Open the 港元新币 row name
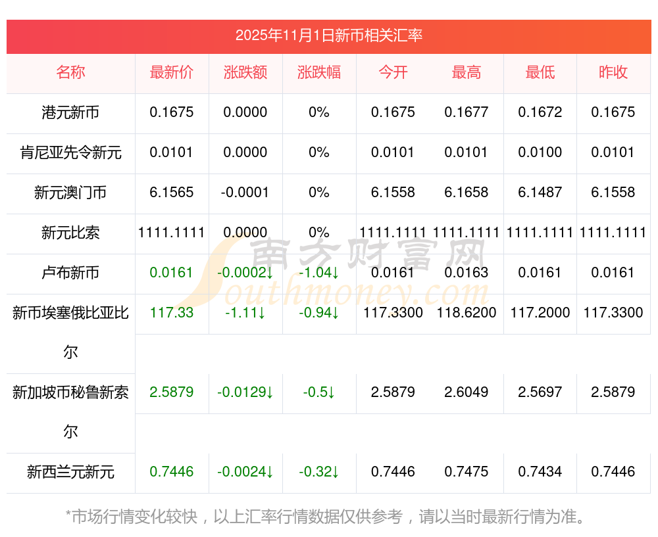This screenshot has height=537, width=658. coord(70,112)
